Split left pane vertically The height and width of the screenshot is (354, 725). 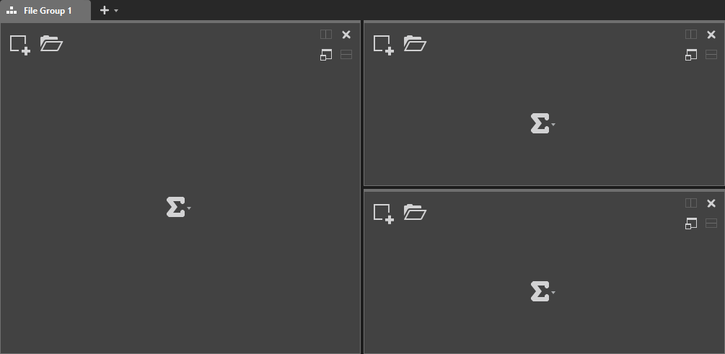coord(326,34)
